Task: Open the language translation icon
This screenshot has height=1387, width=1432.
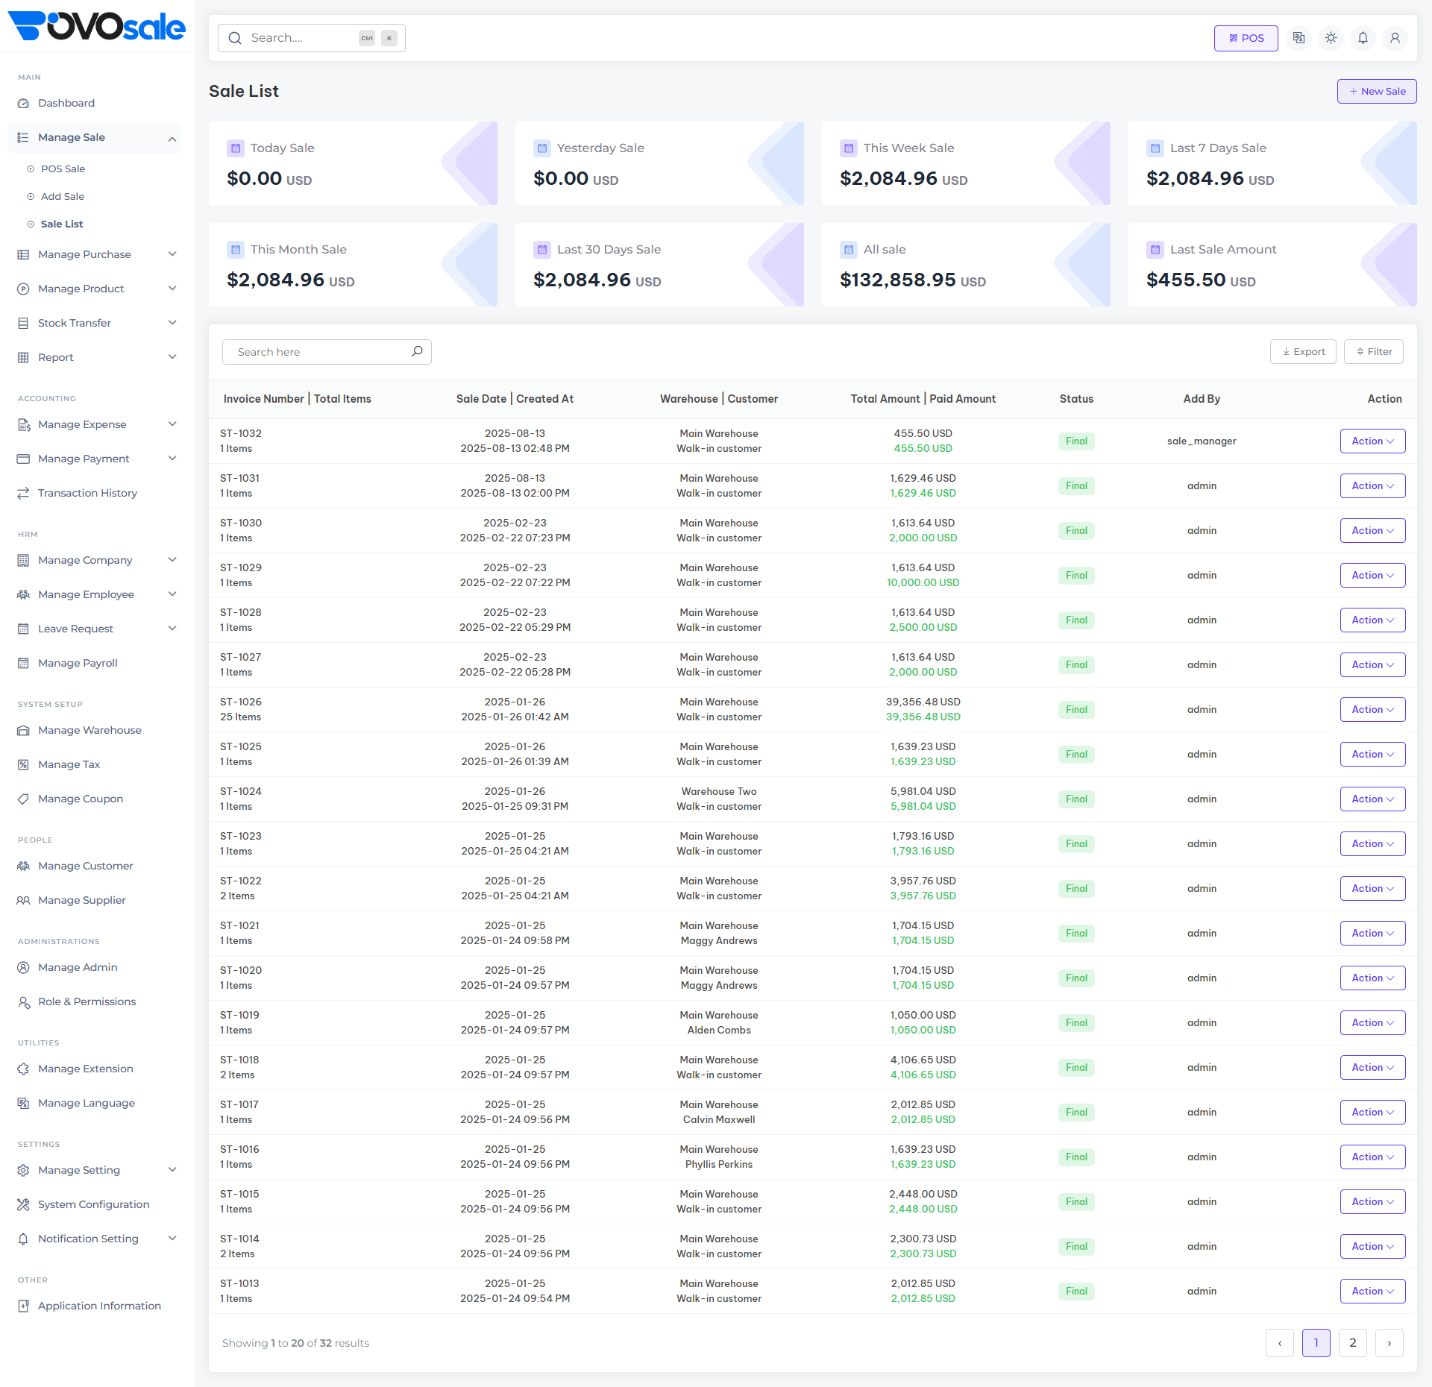Action: tap(1298, 37)
